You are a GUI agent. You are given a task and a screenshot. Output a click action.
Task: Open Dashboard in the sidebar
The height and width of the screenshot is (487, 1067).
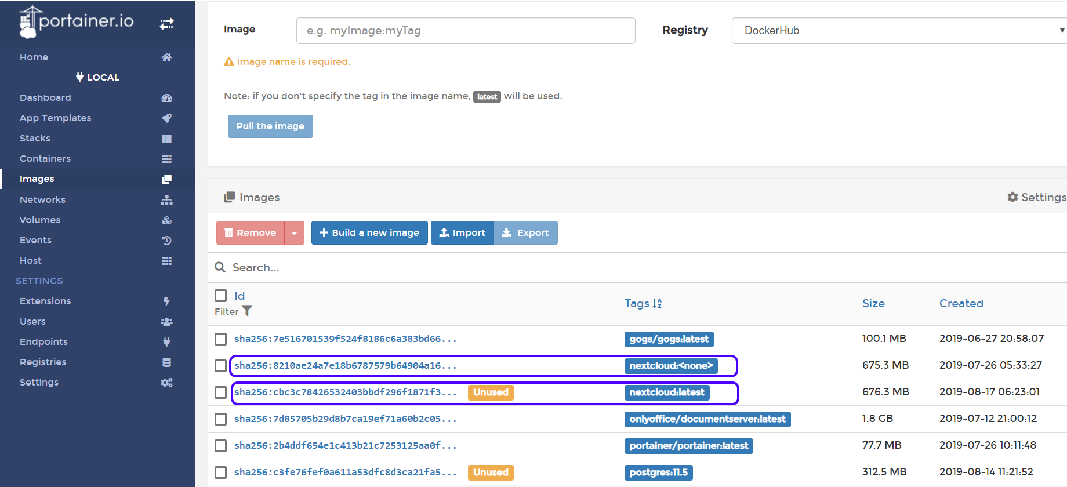coord(45,98)
